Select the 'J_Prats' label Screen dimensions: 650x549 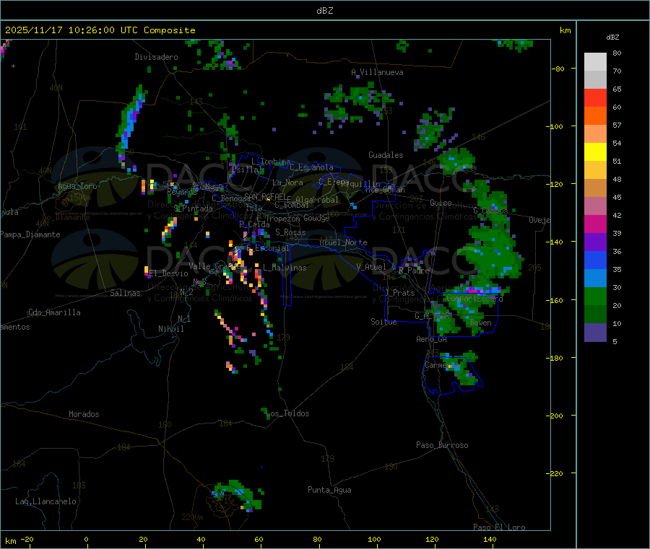[x=399, y=293]
